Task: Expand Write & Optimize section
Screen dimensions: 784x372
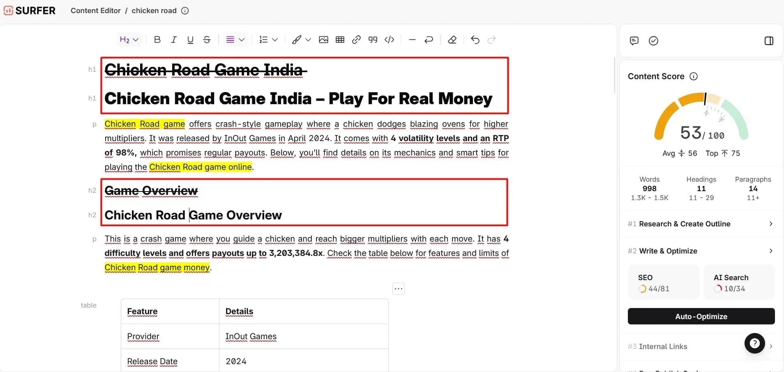Action: pyautogui.click(x=701, y=251)
